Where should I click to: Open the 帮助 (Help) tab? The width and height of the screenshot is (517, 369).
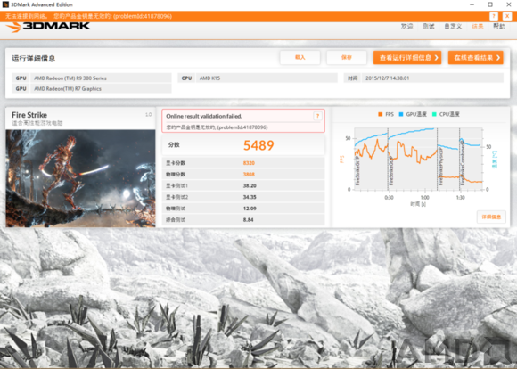tap(499, 27)
